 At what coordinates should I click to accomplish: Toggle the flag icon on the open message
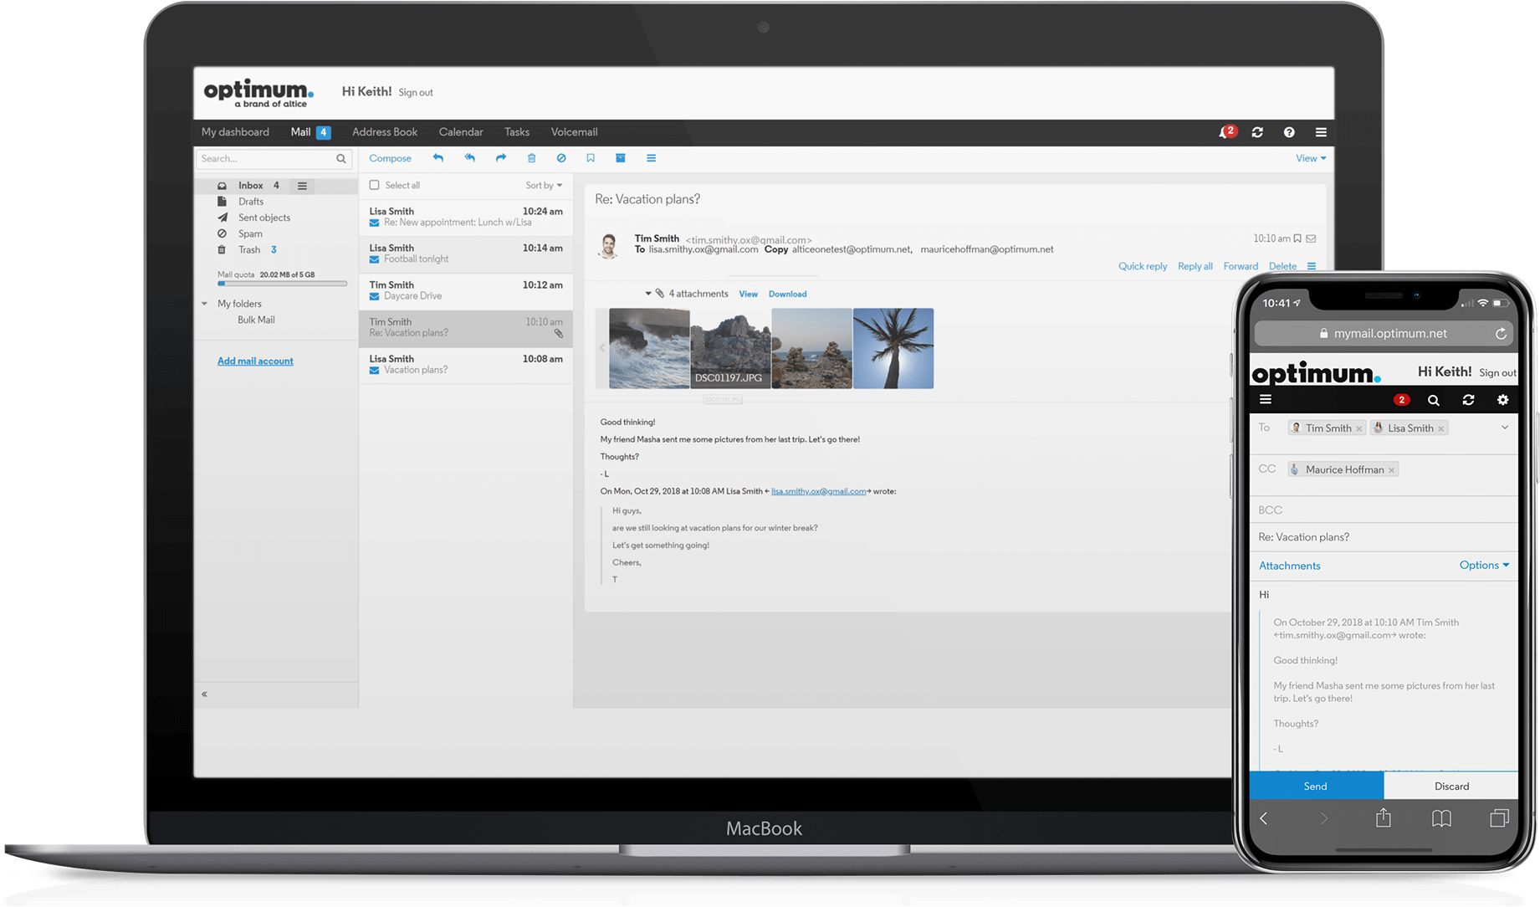coord(1297,238)
